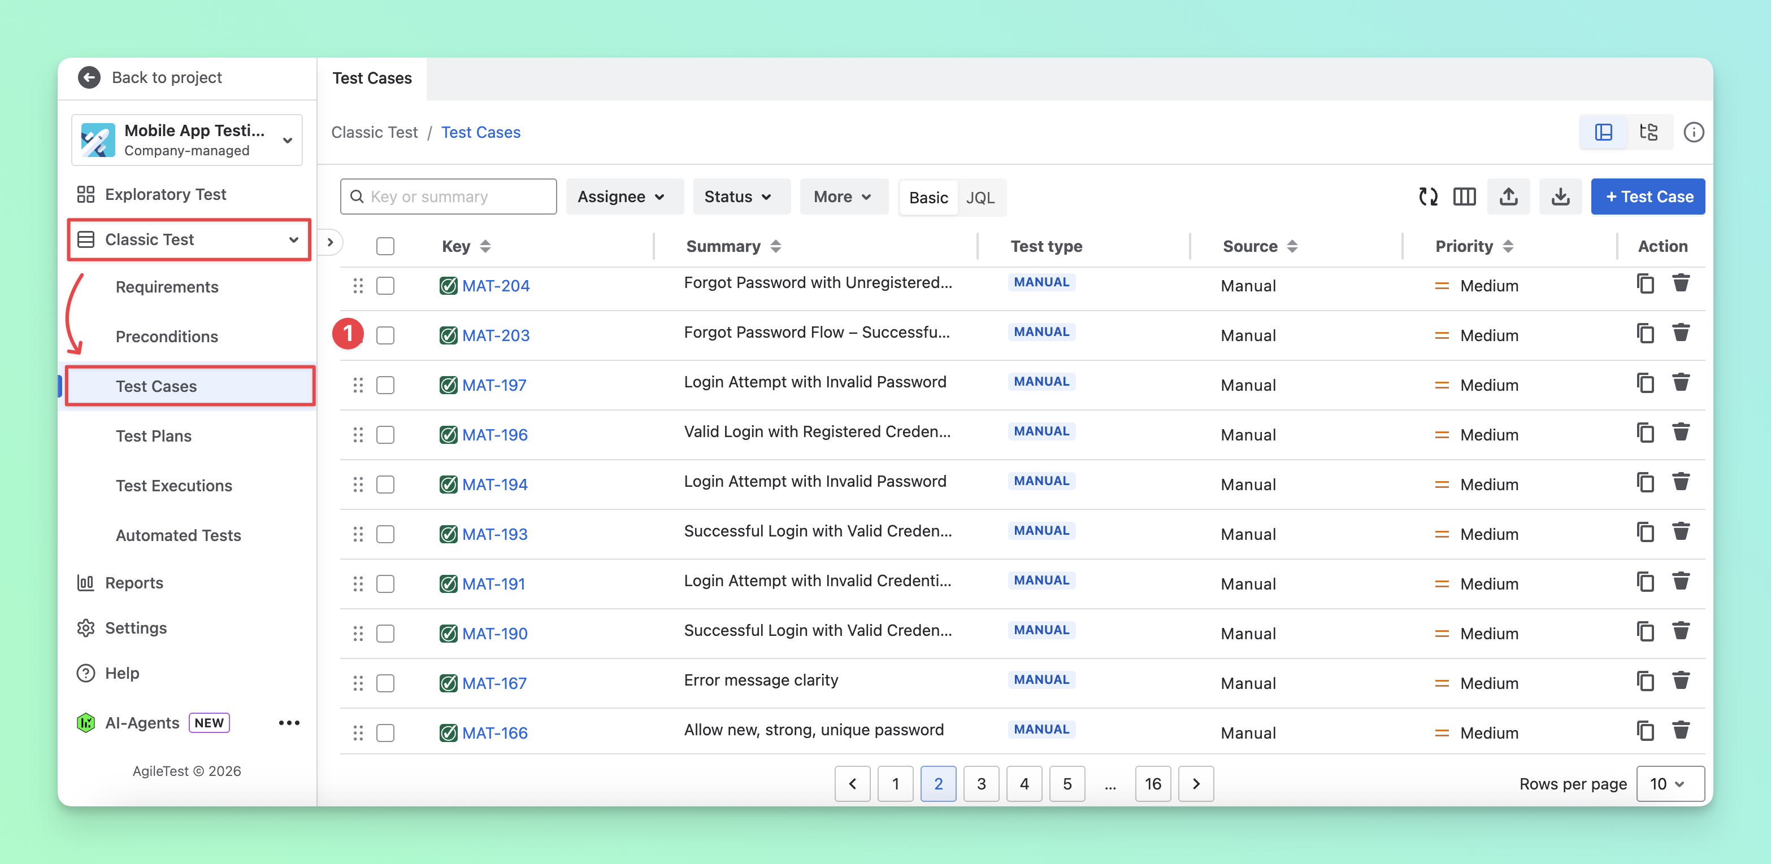
Task: Open Test Executions in the sidebar
Action: click(x=174, y=486)
